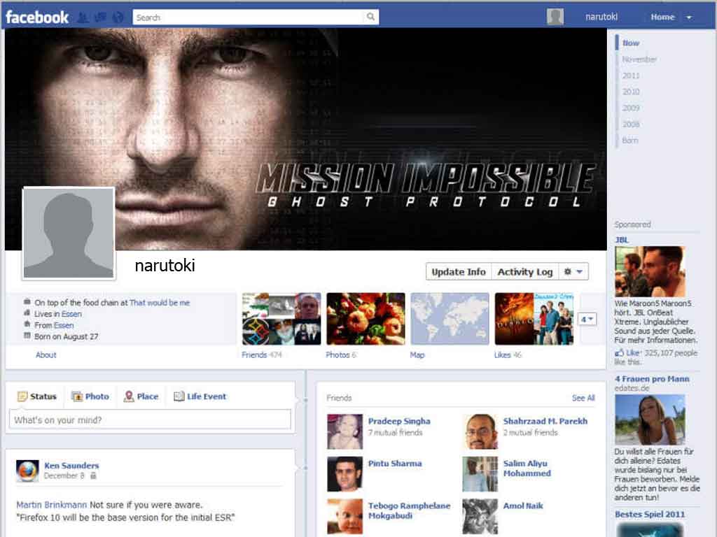717x537 pixels.
Task: Jump to Born on the timeline
Action: click(629, 140)
